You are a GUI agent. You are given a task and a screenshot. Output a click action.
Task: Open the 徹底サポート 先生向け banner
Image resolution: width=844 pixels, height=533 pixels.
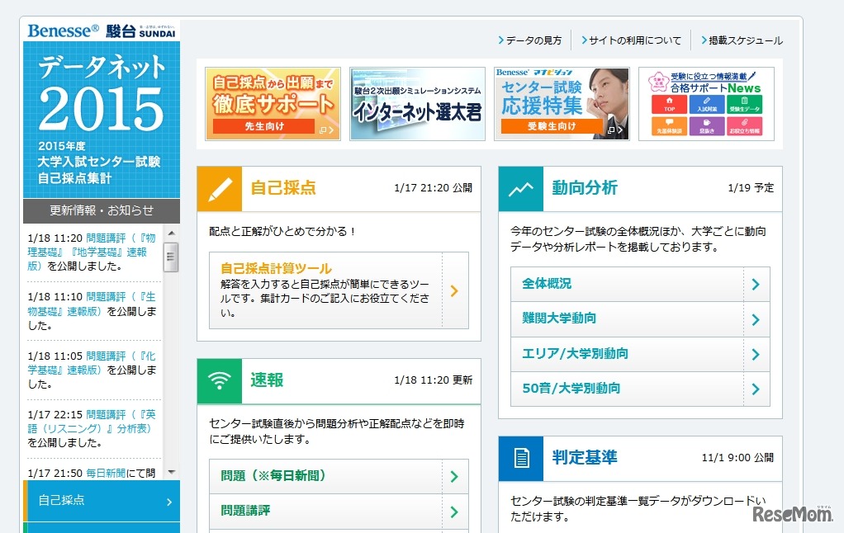[x=273, y=104]
